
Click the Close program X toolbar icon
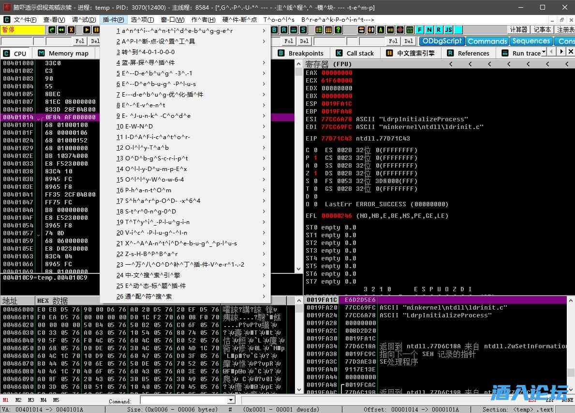pos(72,30)
